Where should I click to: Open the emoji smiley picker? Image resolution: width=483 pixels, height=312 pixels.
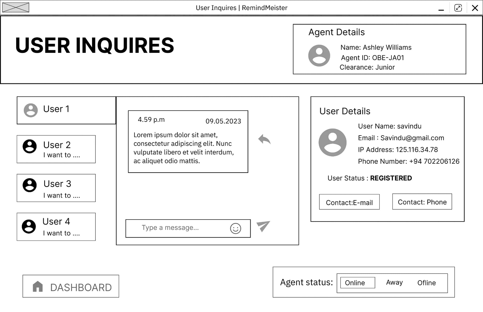[235, 228]
